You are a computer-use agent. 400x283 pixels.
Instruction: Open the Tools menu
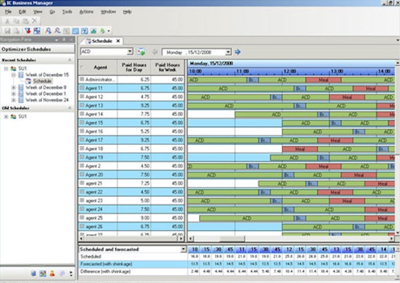click(x=67, y=12)
